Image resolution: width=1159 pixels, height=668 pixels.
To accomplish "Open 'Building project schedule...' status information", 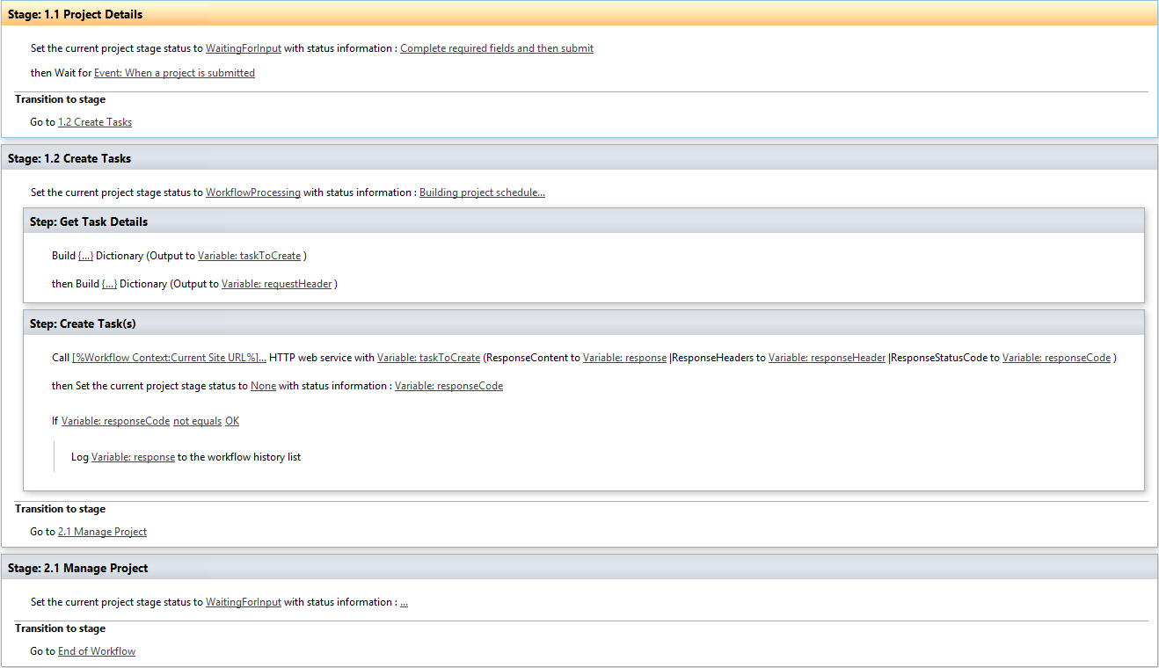I will pyautogui.click(x=482, y=192).
